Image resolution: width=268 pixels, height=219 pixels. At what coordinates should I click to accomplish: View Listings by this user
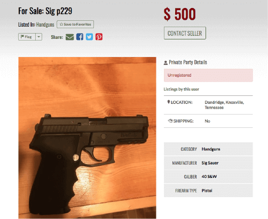pyautogui.click(x=182, y=89)
